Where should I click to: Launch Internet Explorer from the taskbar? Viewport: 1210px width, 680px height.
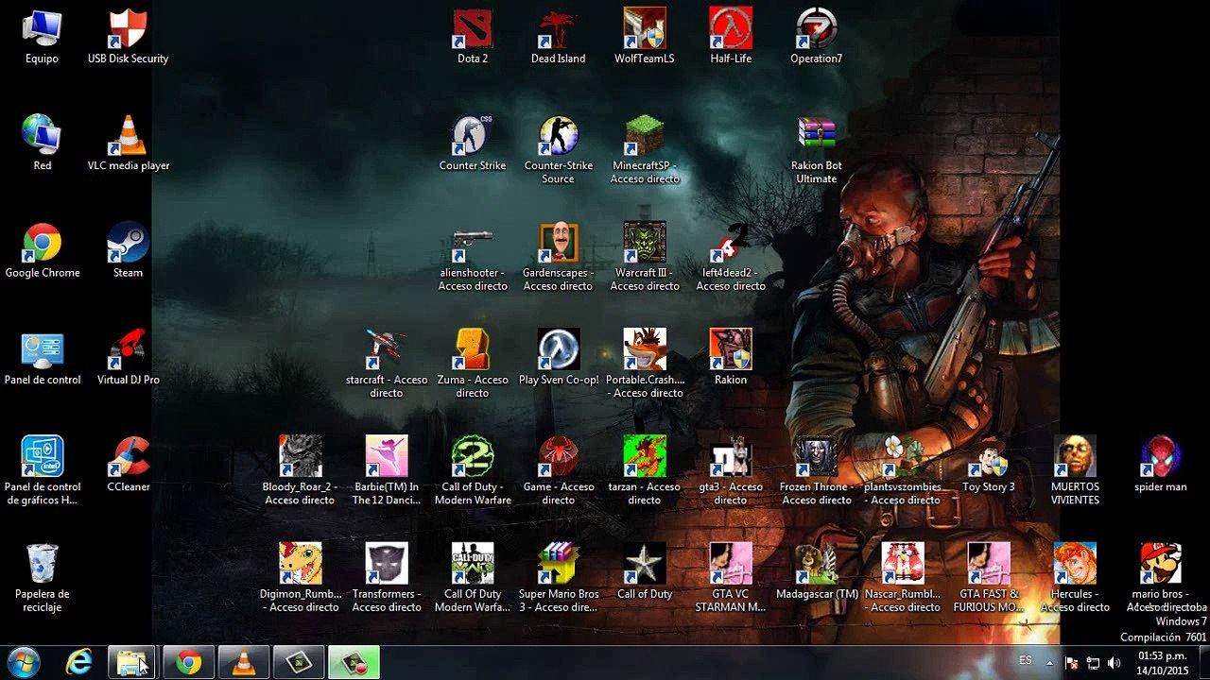(x=78, y=663)
